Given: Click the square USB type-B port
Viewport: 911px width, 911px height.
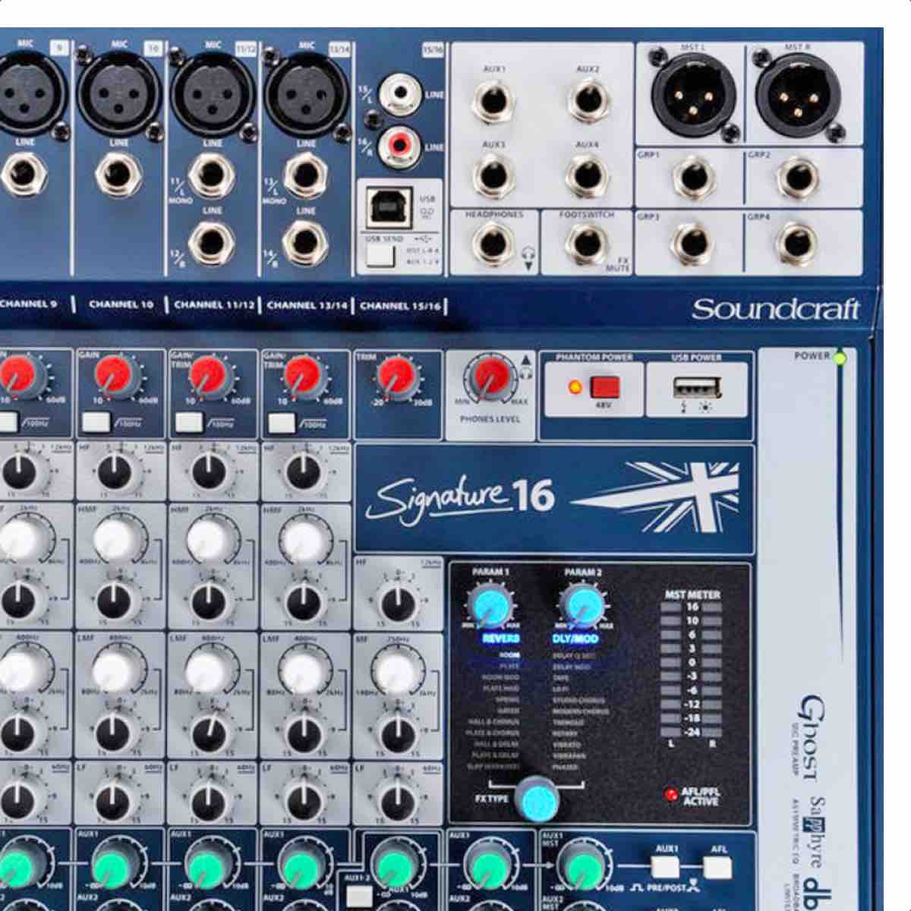Looking at the screenshot, I should tap(390, 206).
